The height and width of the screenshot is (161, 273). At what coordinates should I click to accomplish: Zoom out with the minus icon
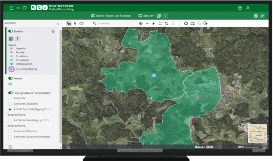tap(147, 24)
